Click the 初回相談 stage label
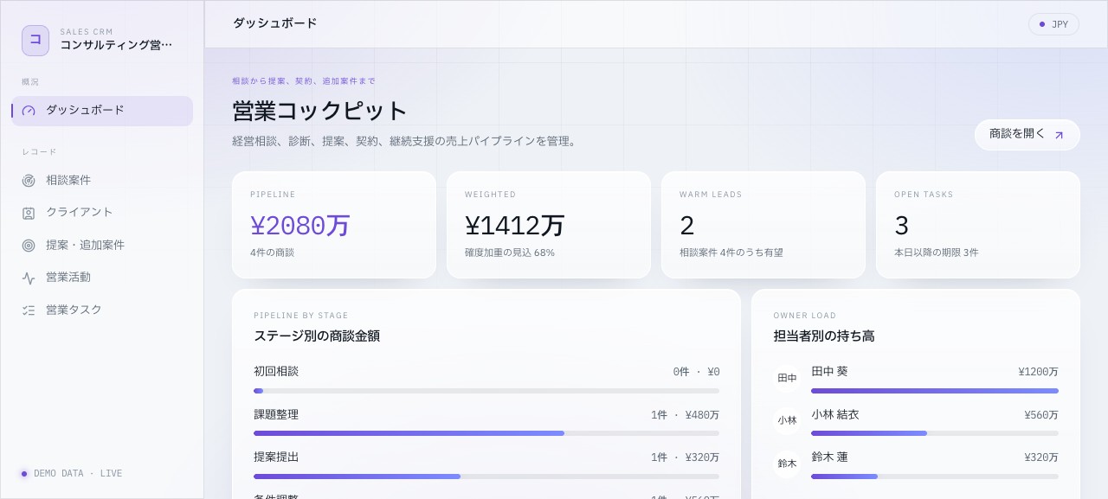This screenshot has width=1108, height=499. coord(276,372)
